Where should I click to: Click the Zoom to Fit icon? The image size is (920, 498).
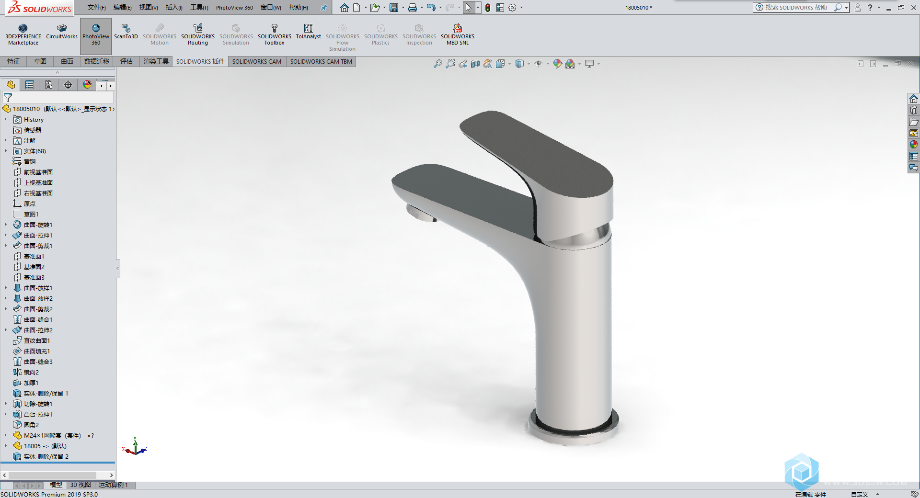pyautogui.click(x=437, y=64)
